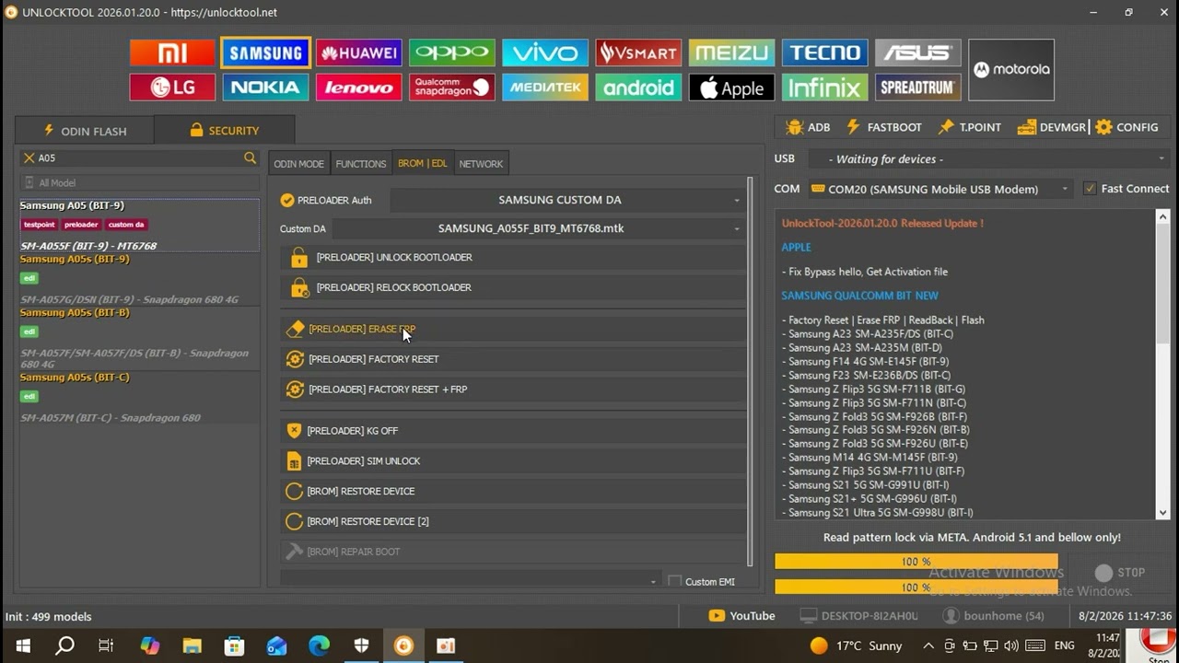Choose the Huawei brand logo
Screen dimensions: 1179x663
358,52
